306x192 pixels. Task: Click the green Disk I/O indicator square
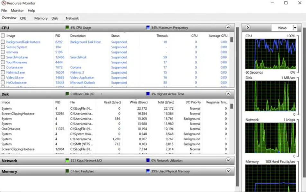tap(67, 94)
